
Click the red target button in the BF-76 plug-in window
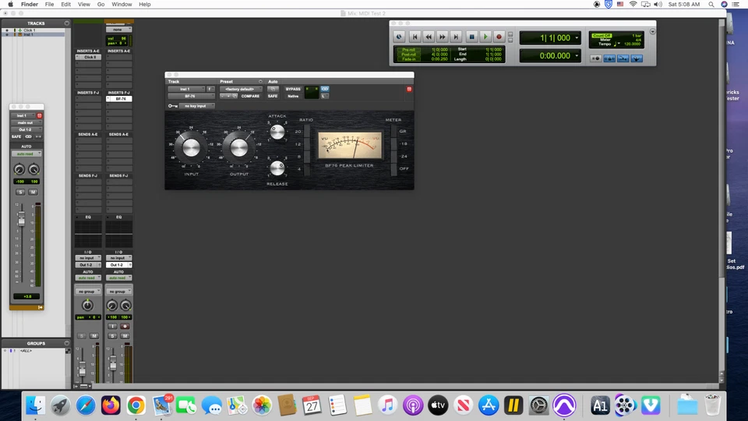coord(409,89)
